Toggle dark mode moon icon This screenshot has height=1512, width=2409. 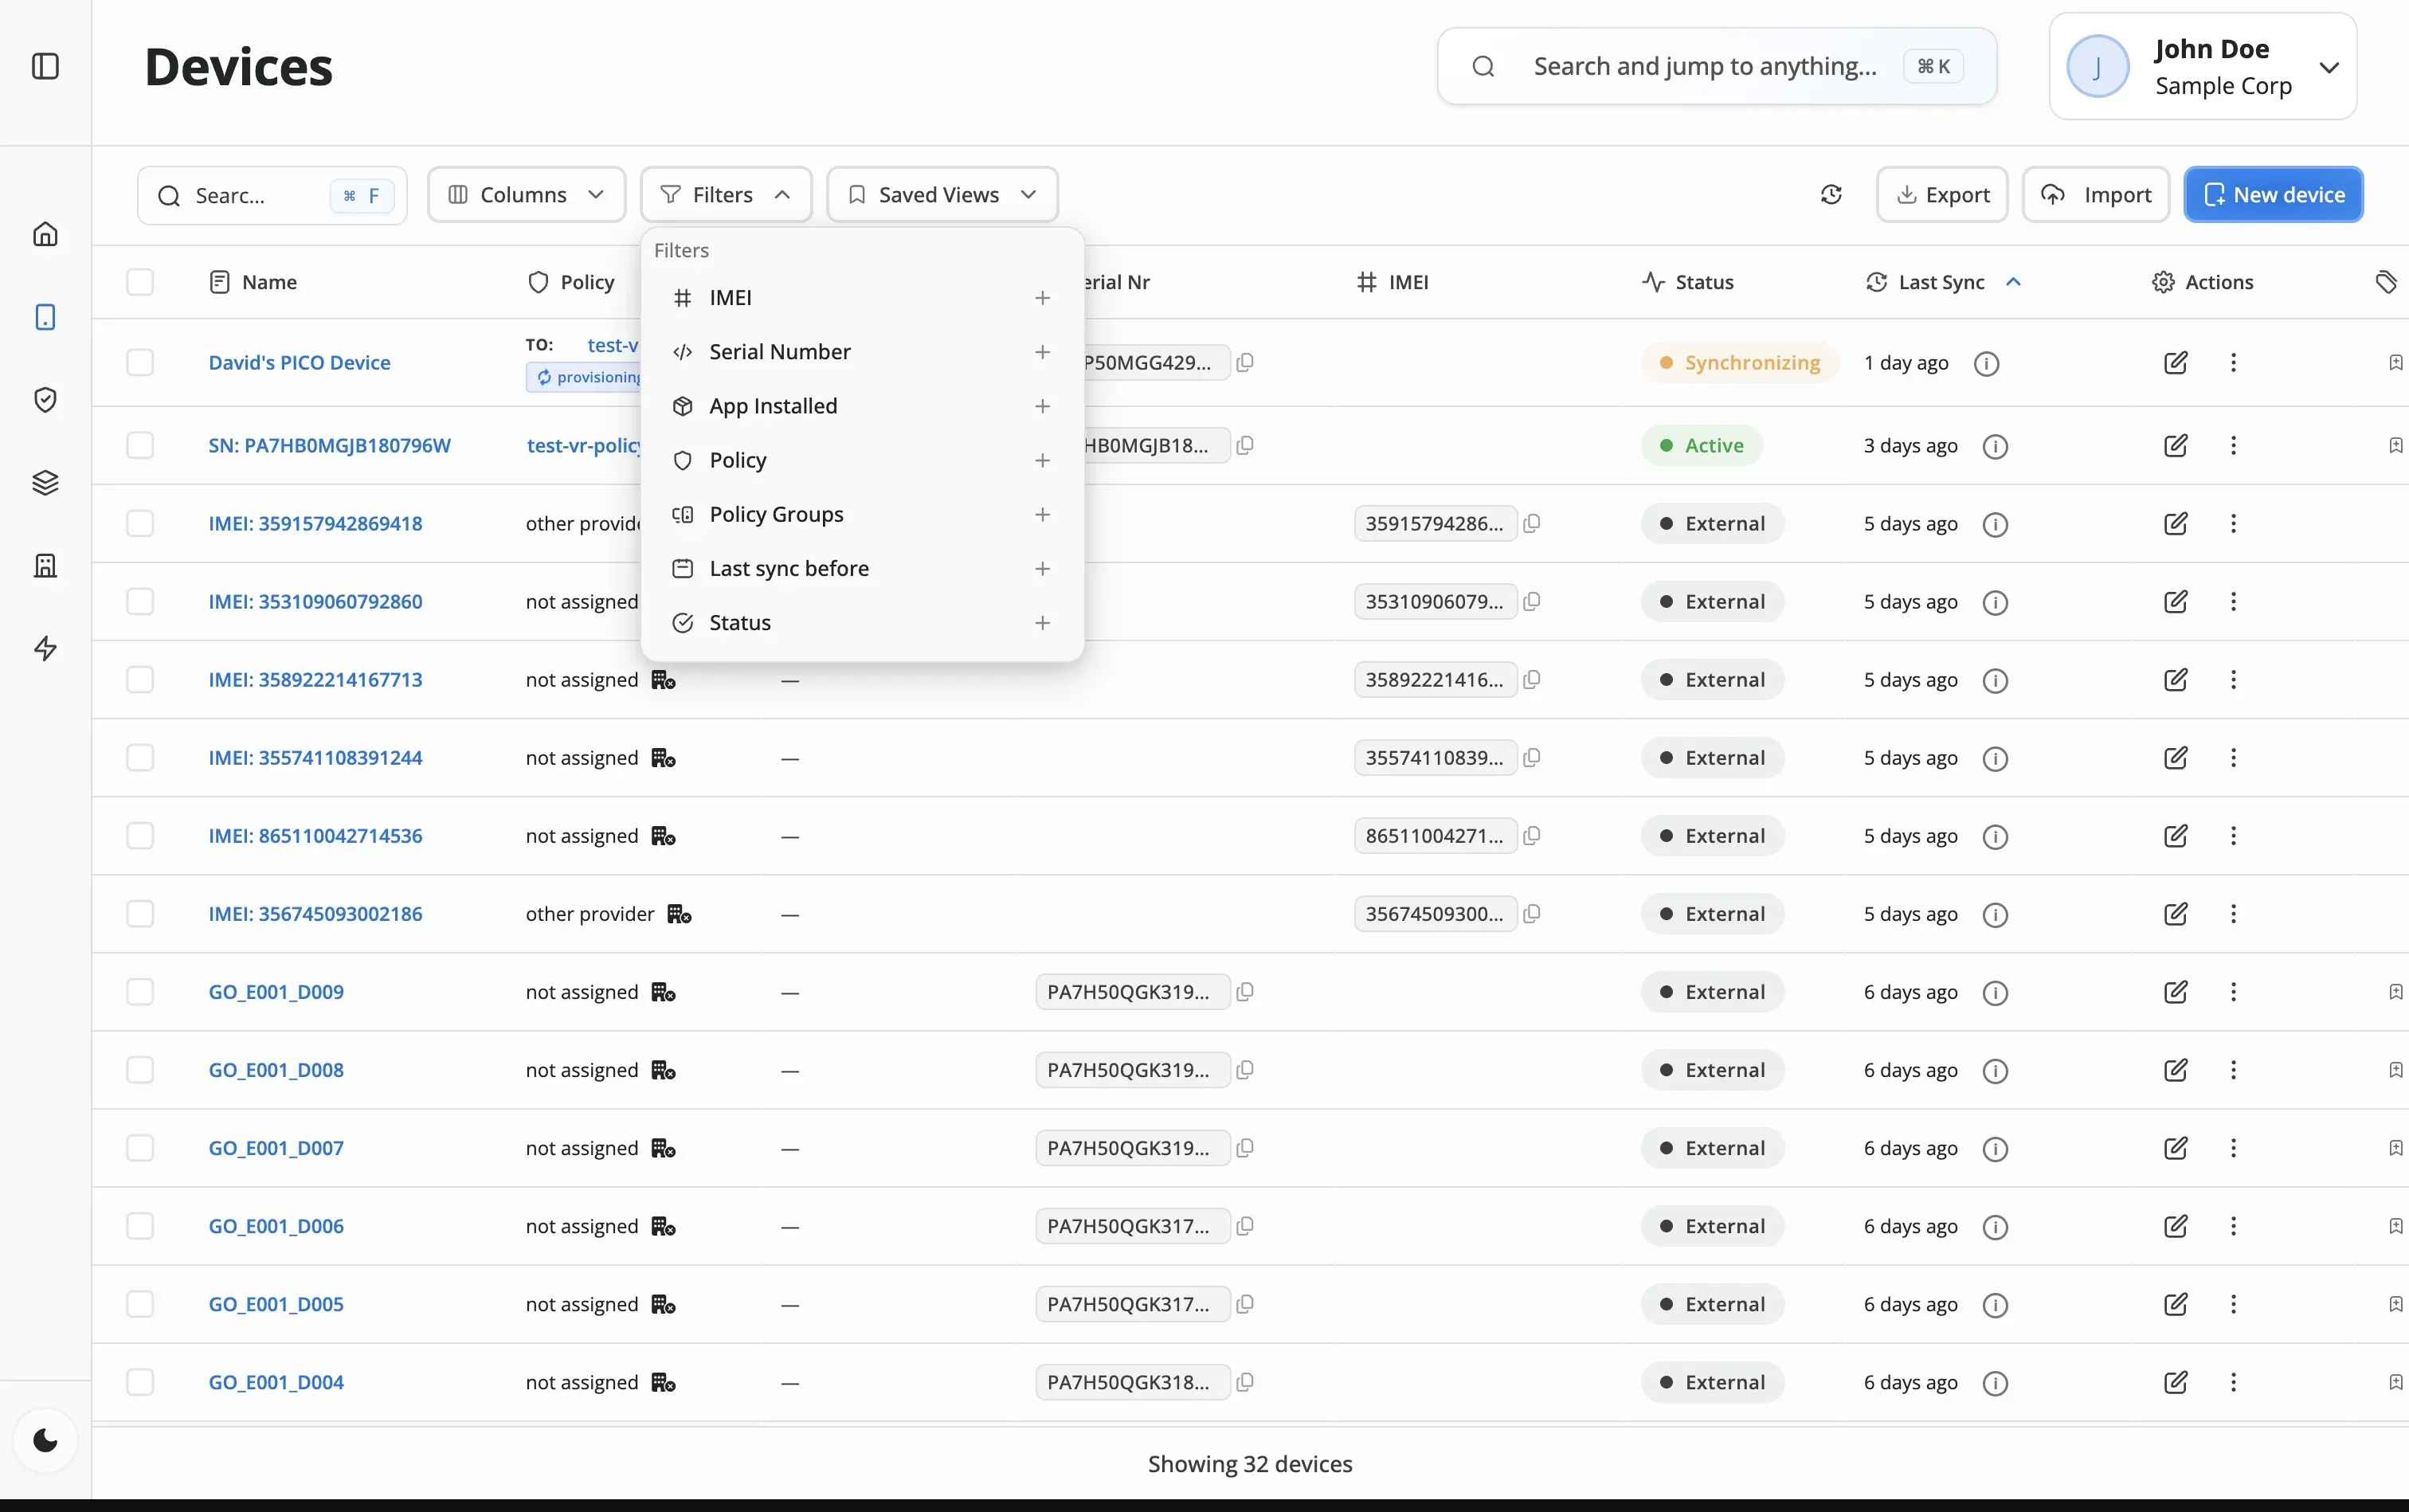[x=45, y=1440]
